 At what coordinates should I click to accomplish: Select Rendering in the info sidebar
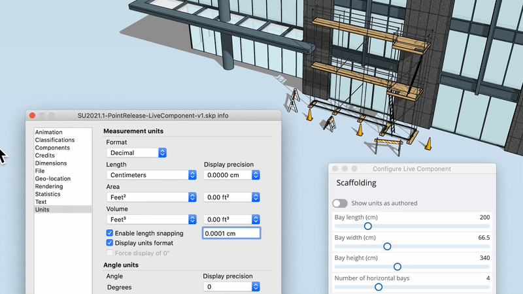pos(49,186)
